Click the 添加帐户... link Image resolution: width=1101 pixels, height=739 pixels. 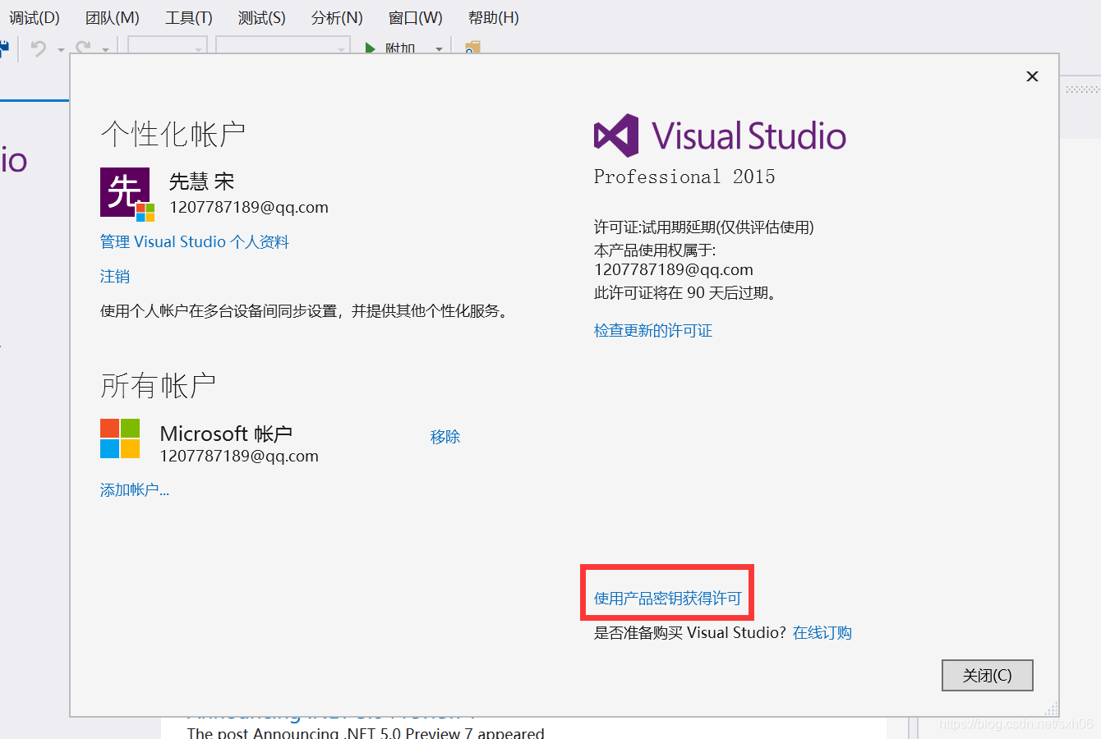click(x=135, y=489)
